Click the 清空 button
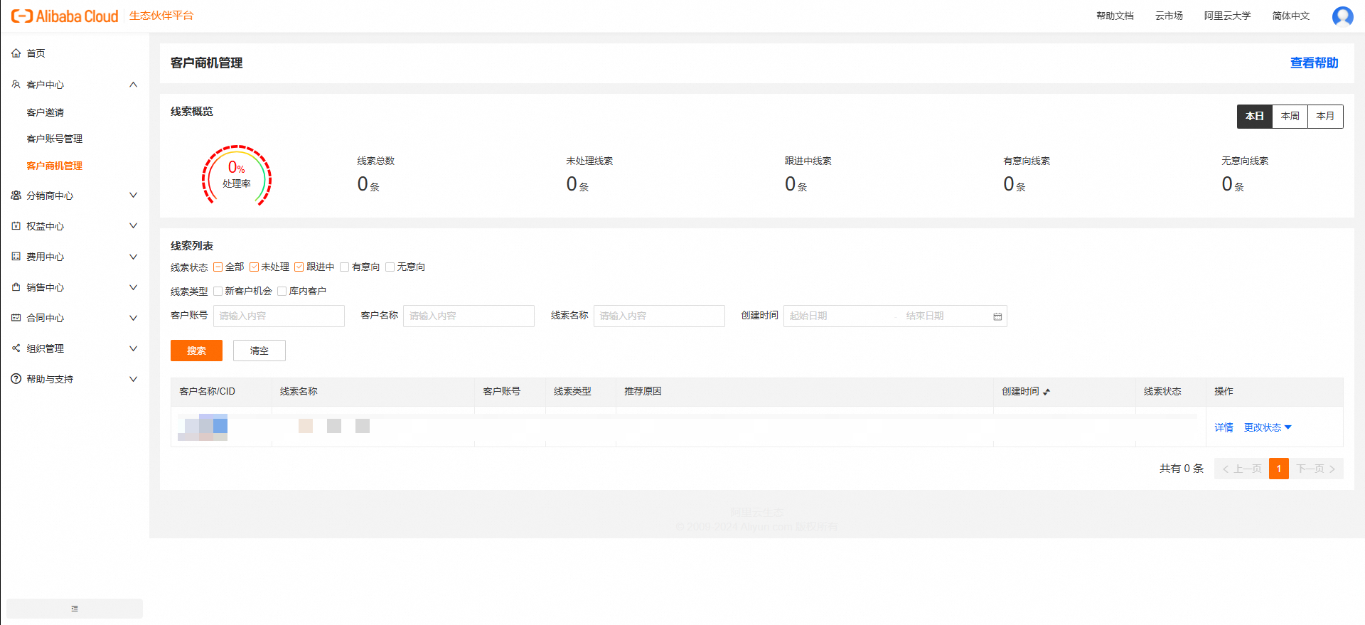The image size is (1365, 625). pyautogui.click(x=259, y=351)
